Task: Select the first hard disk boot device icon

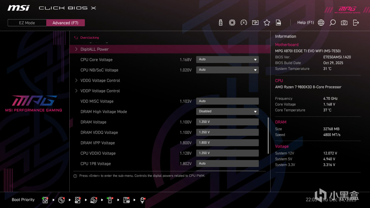Action: [45, 200]
